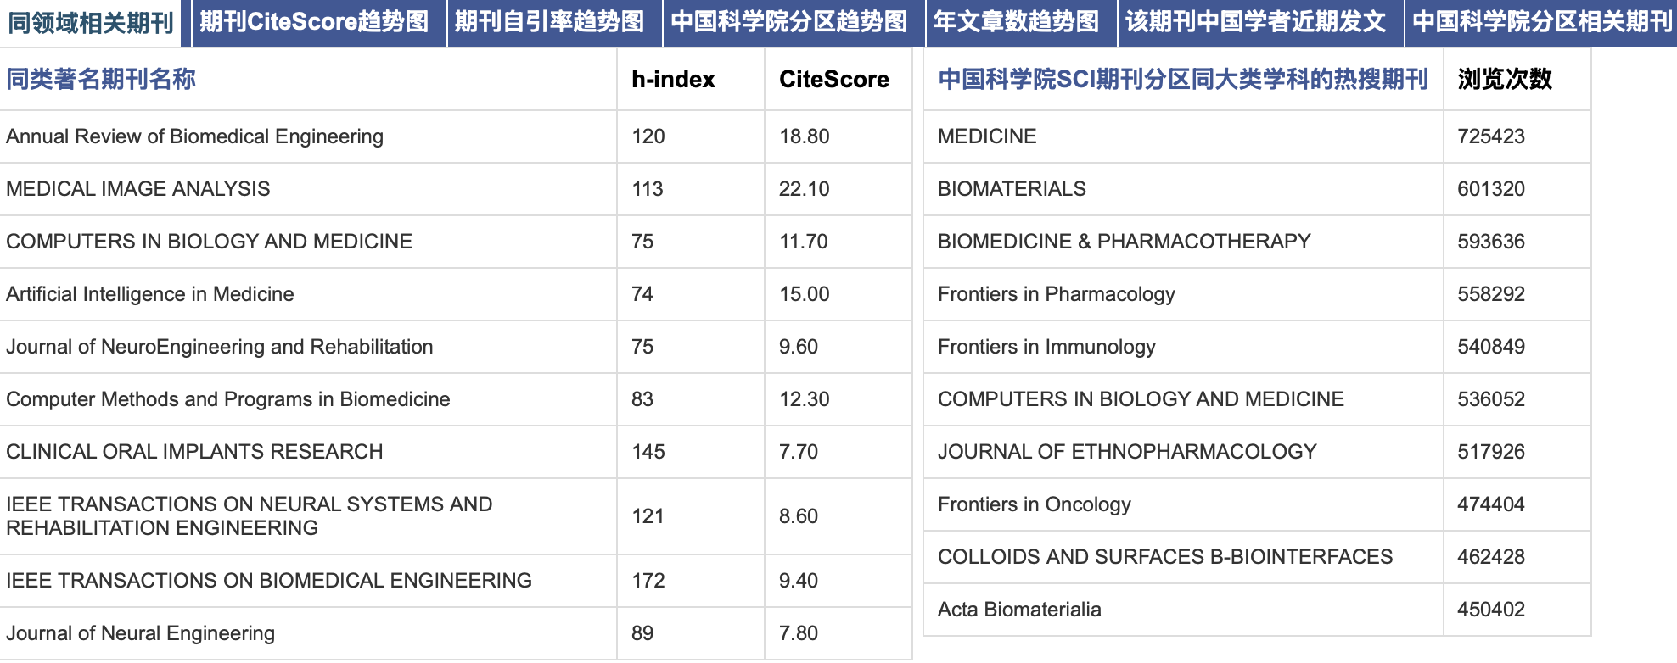1677x663 pixels.
Task: Open the 期刊CiteScore趋势图 tab
Action: pos(315,22)
